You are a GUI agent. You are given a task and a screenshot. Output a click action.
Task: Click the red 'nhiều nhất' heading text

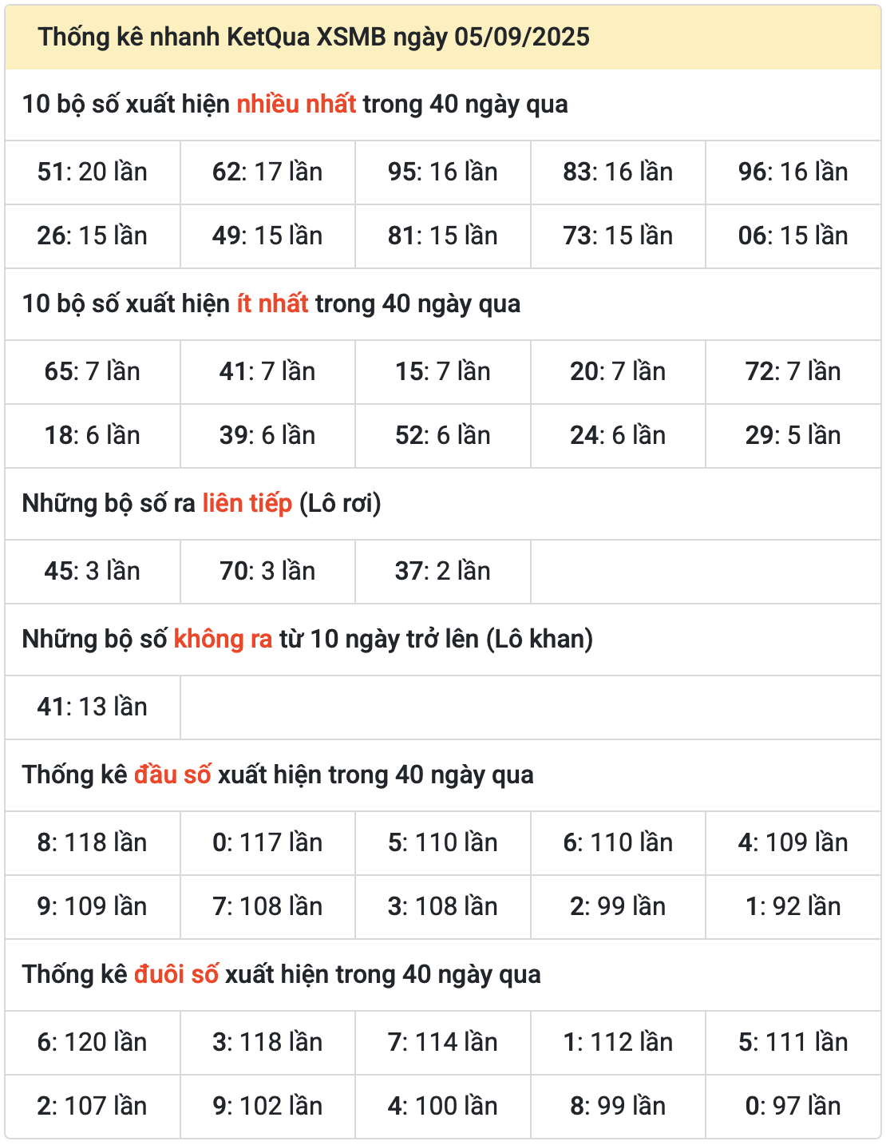point(296,105)
